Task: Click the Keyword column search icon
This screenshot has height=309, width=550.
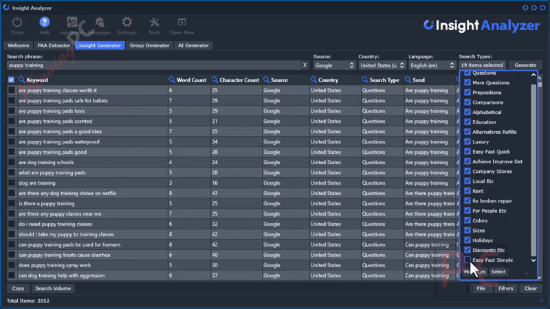Action: [21, 80]
